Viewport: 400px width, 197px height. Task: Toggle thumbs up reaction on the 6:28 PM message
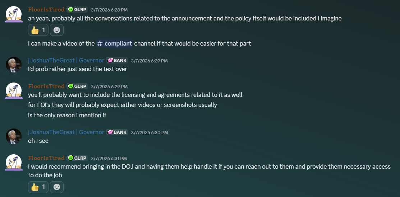[x=38, y=30]
